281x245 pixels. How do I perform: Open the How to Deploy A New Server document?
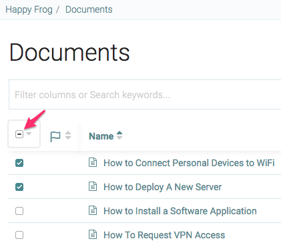(x=163, y=187)
